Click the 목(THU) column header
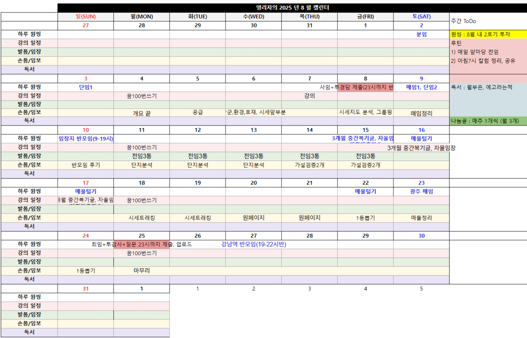The height and width of the screenshot is (338, 527). (x=310, y=17)
